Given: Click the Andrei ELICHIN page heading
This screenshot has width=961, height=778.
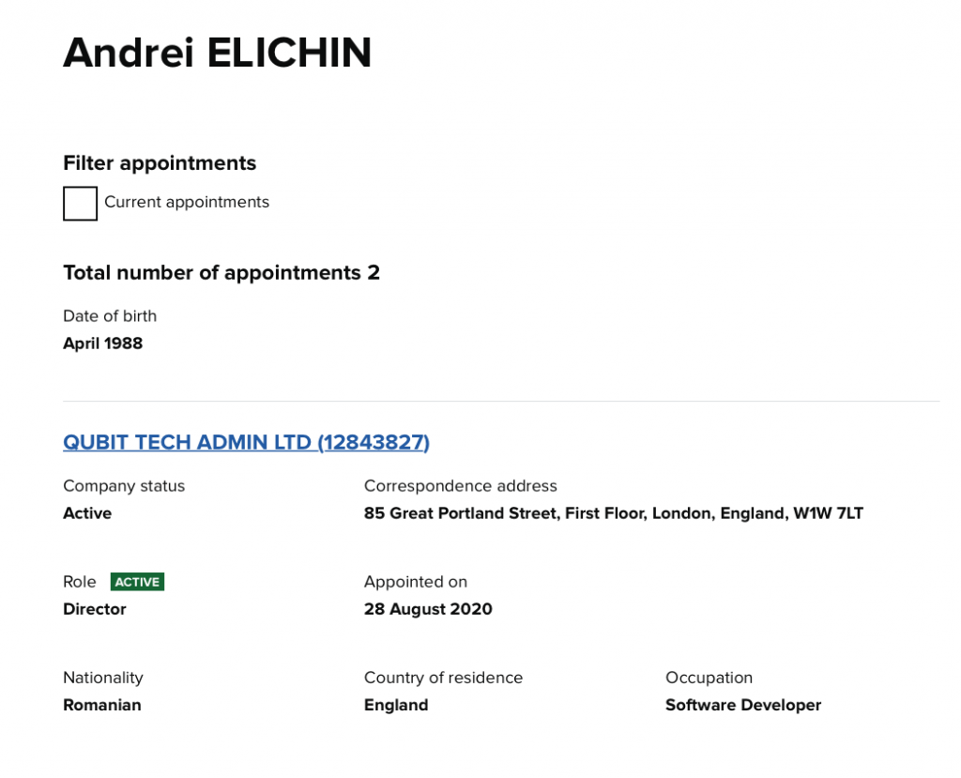Looking at the screenshot, I should point(217,53).
